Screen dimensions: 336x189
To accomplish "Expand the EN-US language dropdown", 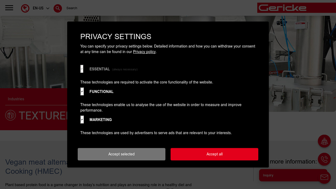I will tap(38, 8).
